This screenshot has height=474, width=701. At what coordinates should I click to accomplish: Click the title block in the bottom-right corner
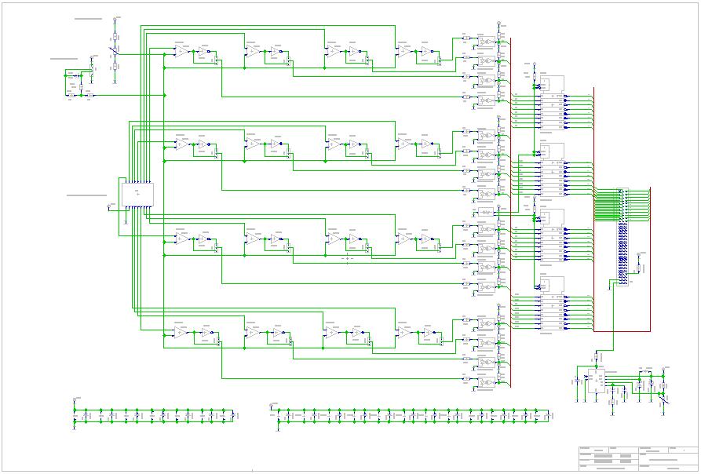(637, 458)
